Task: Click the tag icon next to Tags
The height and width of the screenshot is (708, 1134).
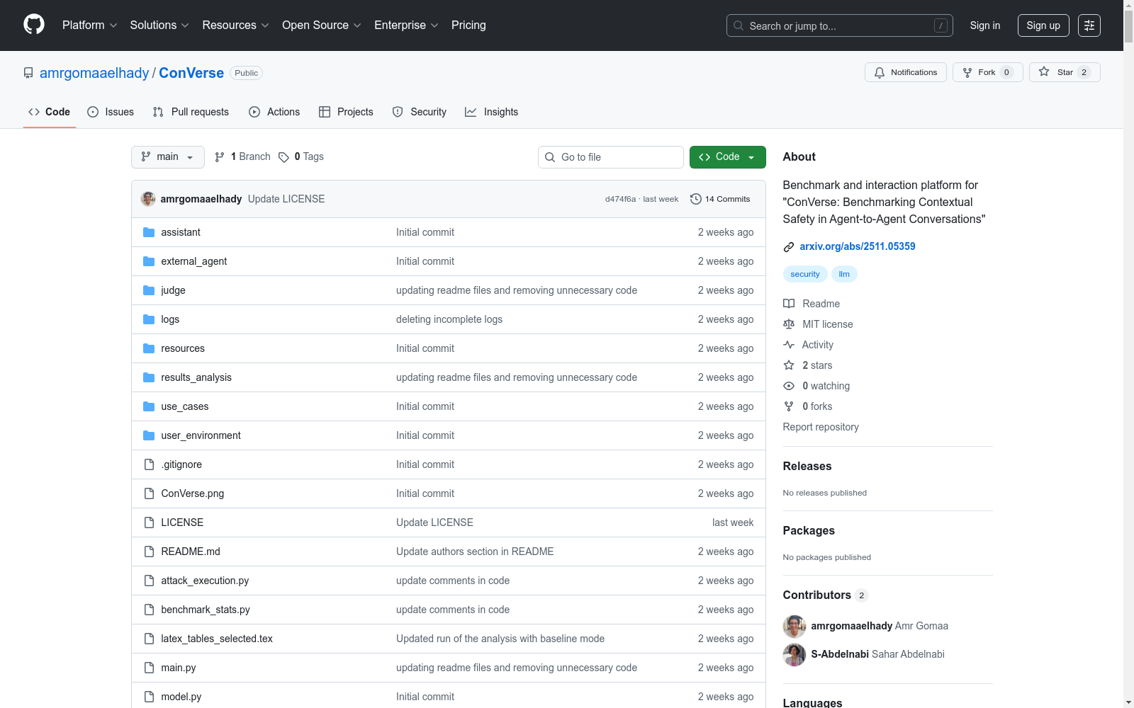Action: 283,157
